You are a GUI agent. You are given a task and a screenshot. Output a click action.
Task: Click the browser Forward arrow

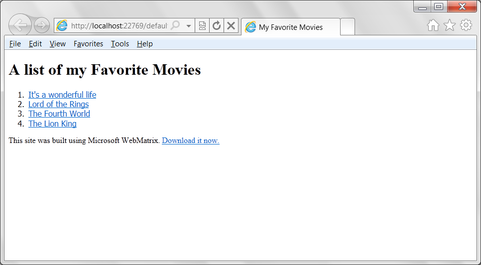[x=42, y=25]
